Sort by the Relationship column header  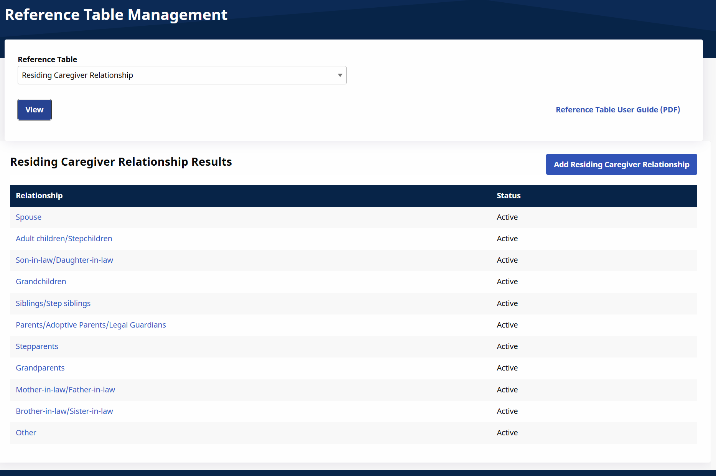click(x=39, y=196)
